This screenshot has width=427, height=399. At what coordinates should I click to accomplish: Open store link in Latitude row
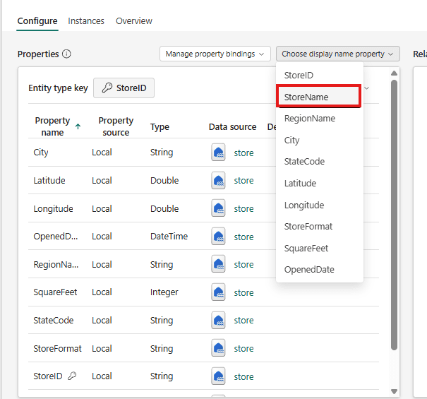click(x=243, y=180)
